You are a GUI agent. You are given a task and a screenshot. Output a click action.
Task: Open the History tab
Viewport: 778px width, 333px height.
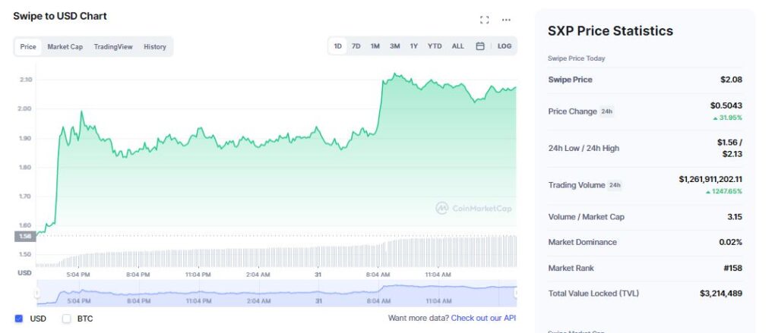155,46
